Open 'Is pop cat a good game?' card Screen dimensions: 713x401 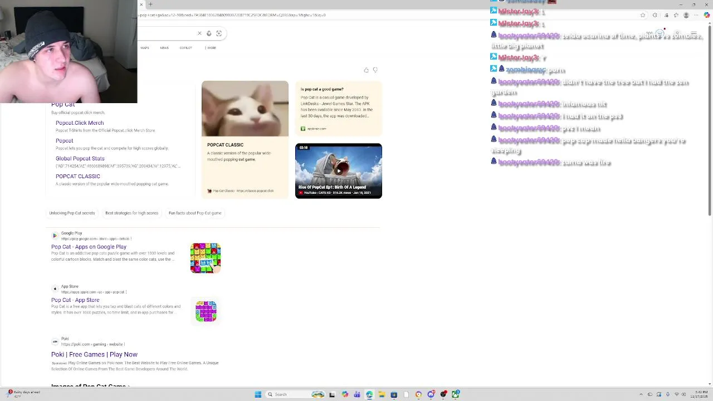[339, 109]
